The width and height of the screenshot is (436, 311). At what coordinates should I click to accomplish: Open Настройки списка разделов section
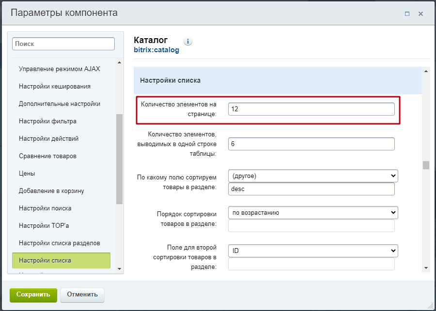click(x=60, y=243)
